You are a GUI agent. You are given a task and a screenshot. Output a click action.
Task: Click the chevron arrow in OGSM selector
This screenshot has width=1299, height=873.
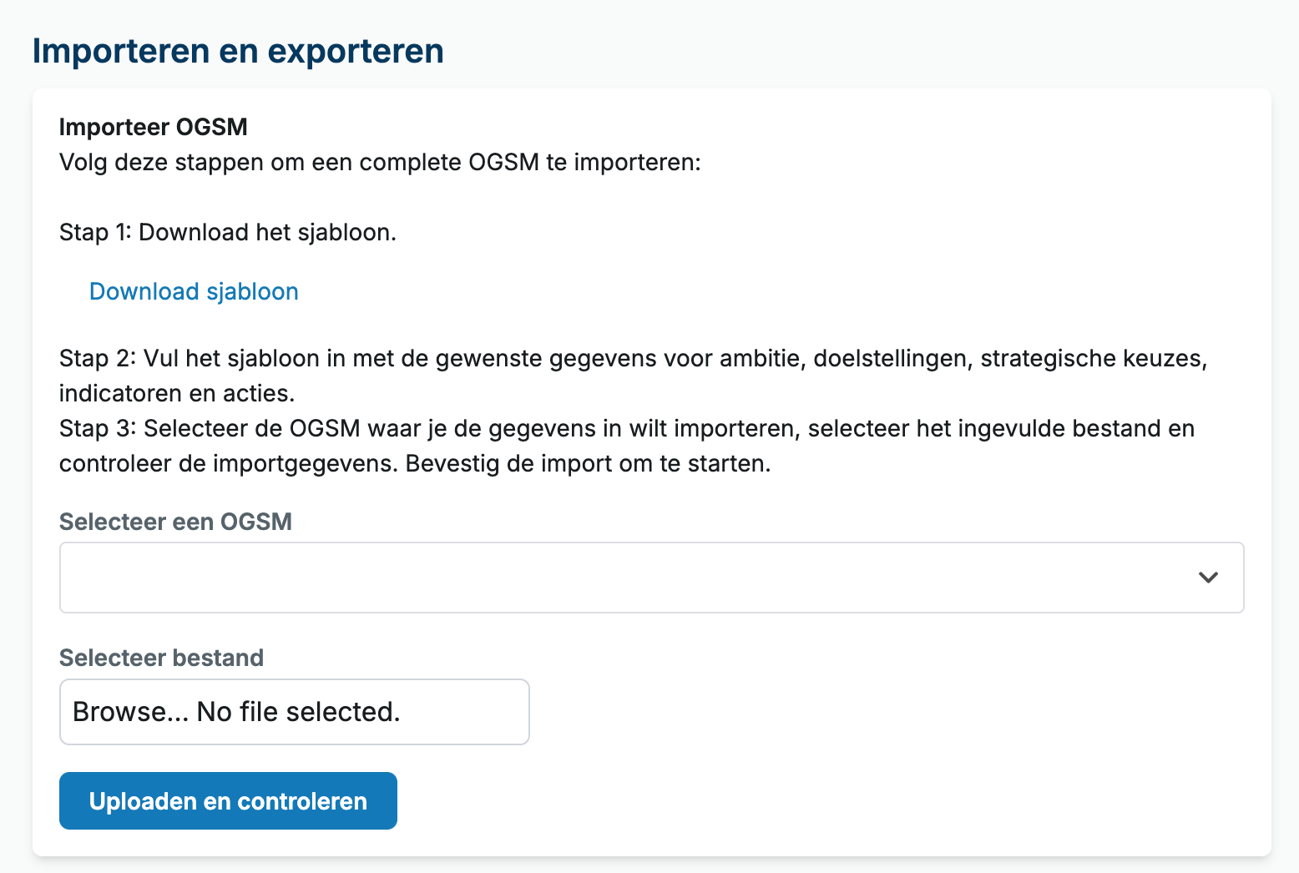pos(1208,578)
